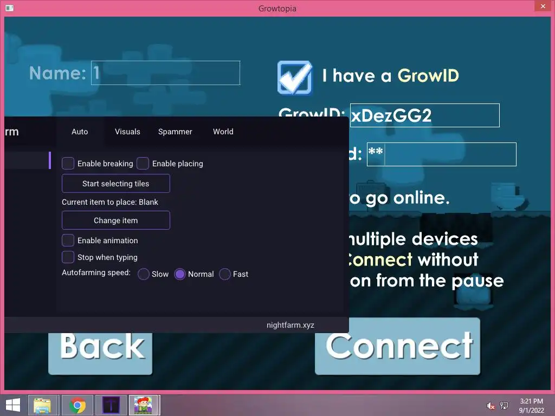Screen dimensions: 555x416
Task: Open the purple T app on taskbar
Action: coord(111,405)
